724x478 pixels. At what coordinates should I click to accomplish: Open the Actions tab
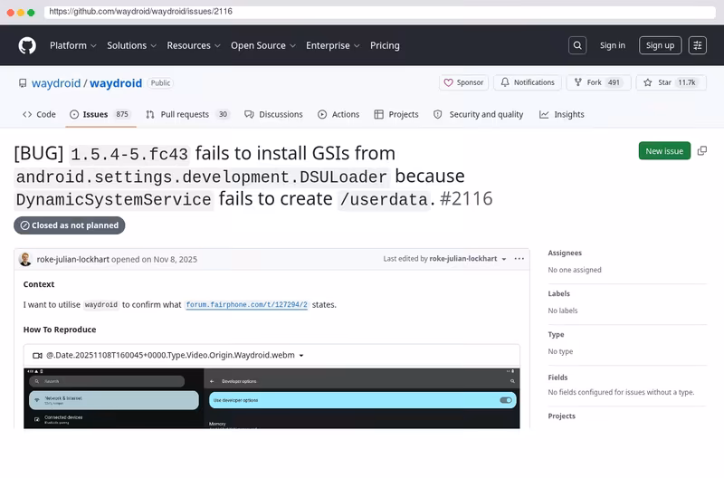338,114
